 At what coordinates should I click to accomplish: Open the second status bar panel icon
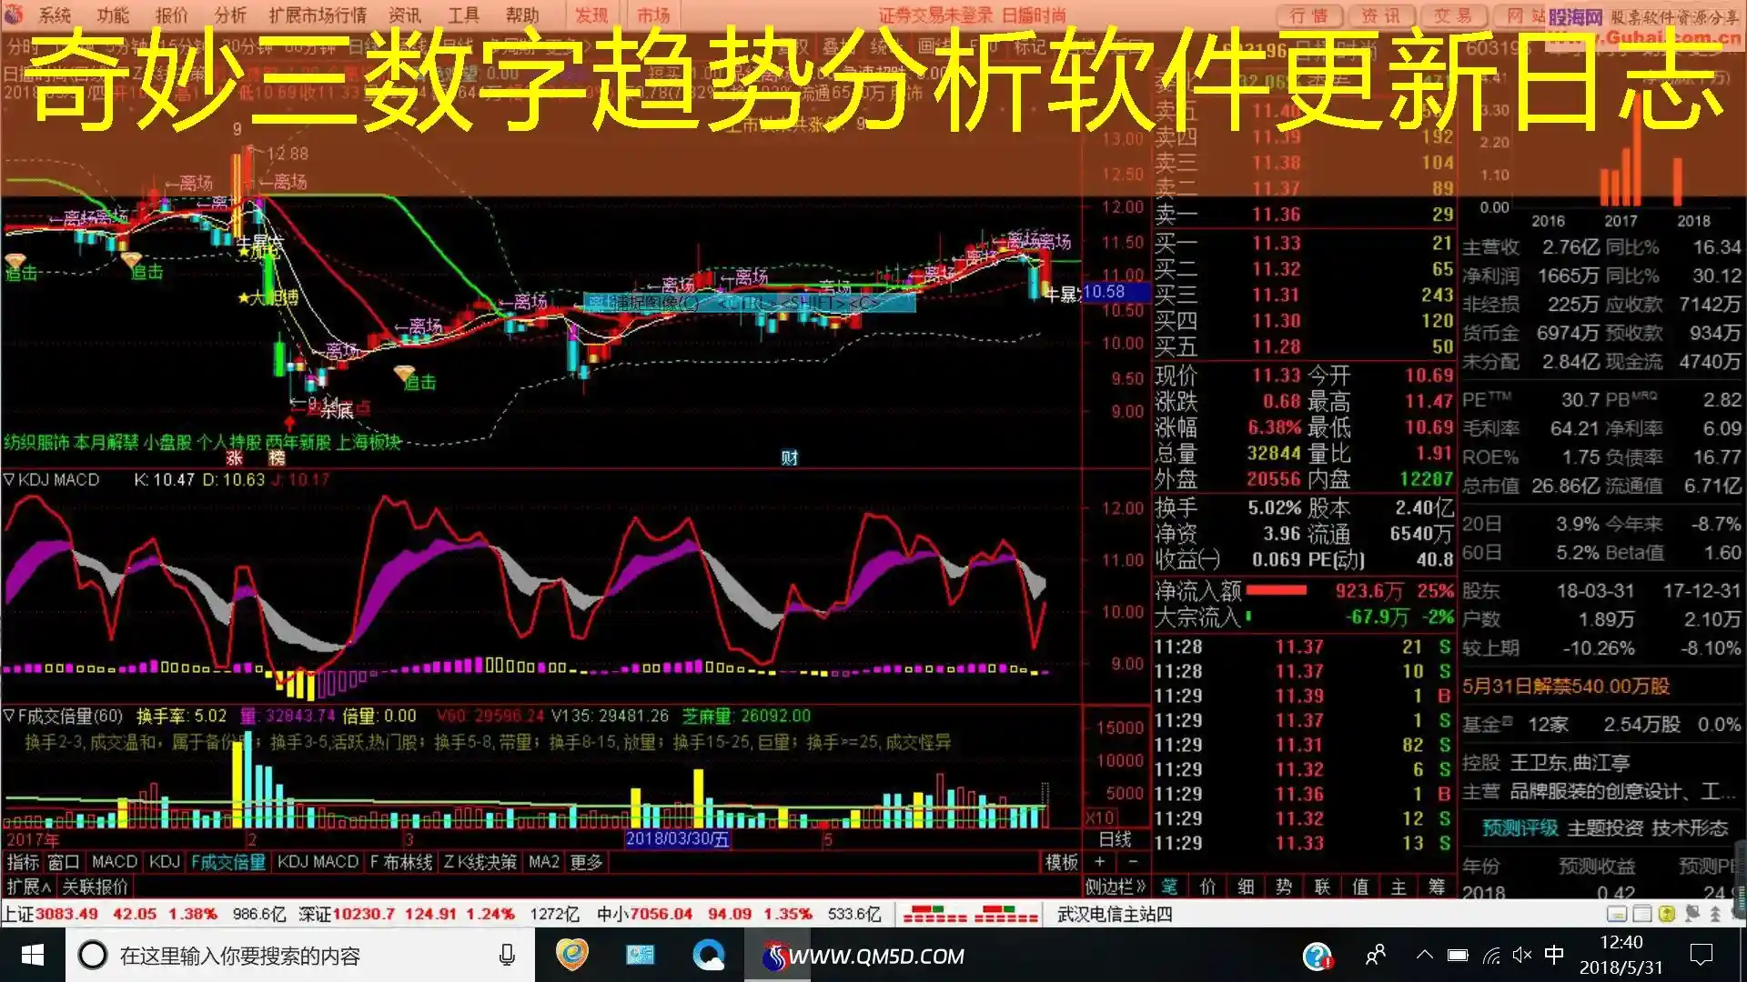1642,914
